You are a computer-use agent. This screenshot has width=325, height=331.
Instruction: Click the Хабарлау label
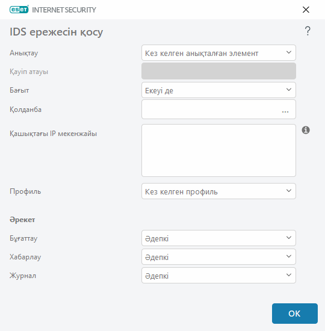[25, 257]
